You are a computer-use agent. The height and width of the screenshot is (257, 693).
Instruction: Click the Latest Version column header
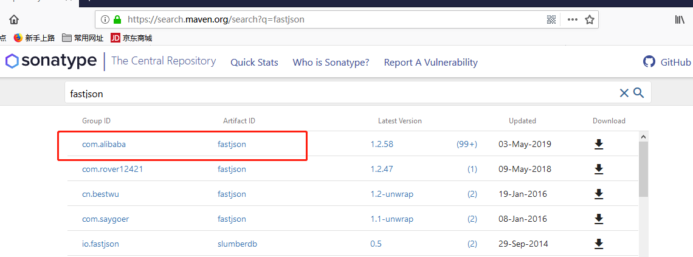tap(399, 120)
